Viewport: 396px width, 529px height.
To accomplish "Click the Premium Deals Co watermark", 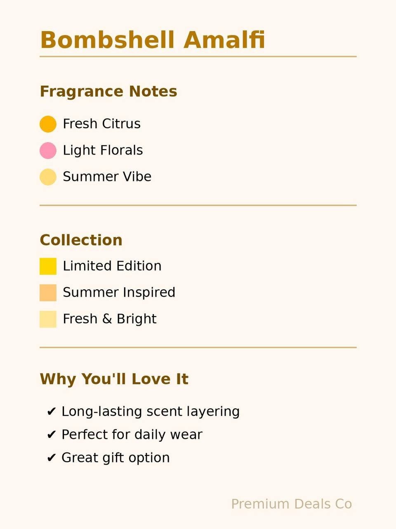I will (x=292, y=504).
